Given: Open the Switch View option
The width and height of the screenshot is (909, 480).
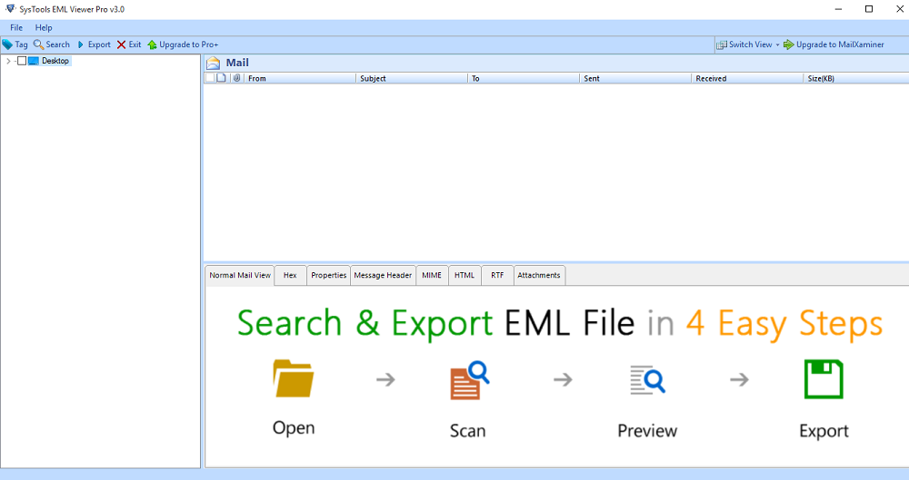Looking at the screenshot, I should coord(744,44).
